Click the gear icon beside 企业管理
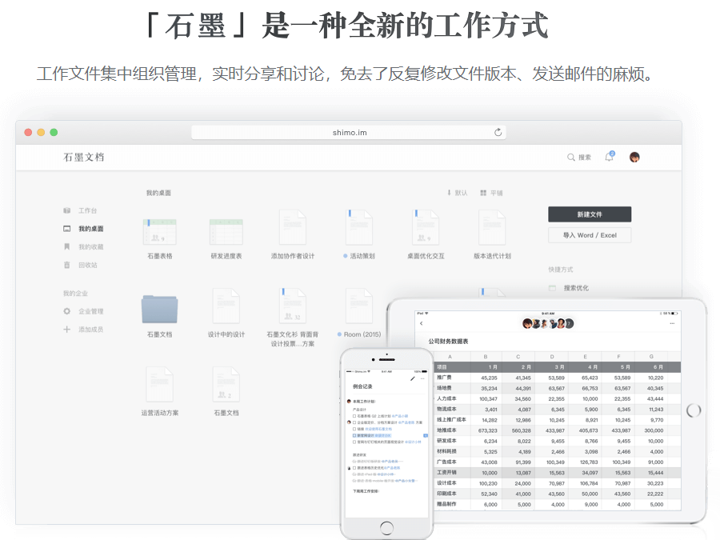 coord(67,311)
